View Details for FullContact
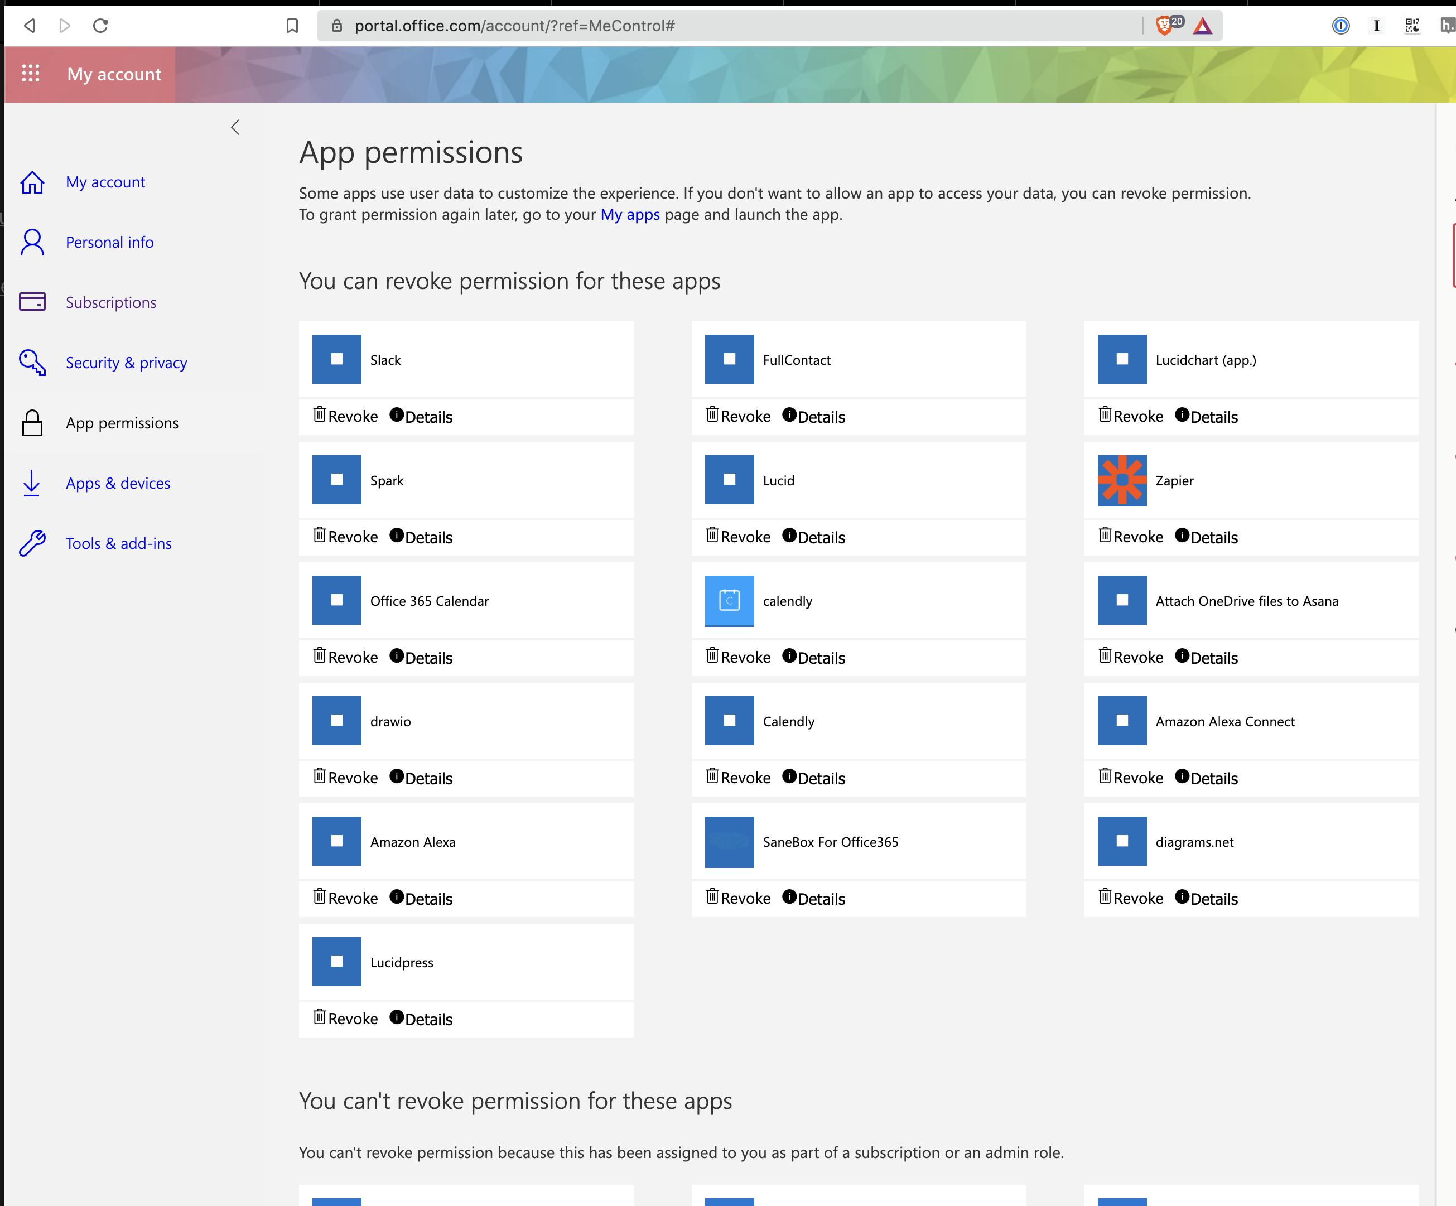This screenshot has height=1206, width=1456. tap(813, 417)
